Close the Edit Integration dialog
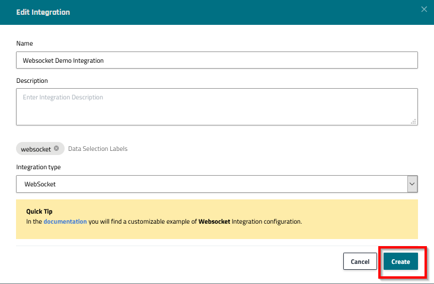Image resolution: width=434 pixels, height=284 pixels. [x=423, y=9]
